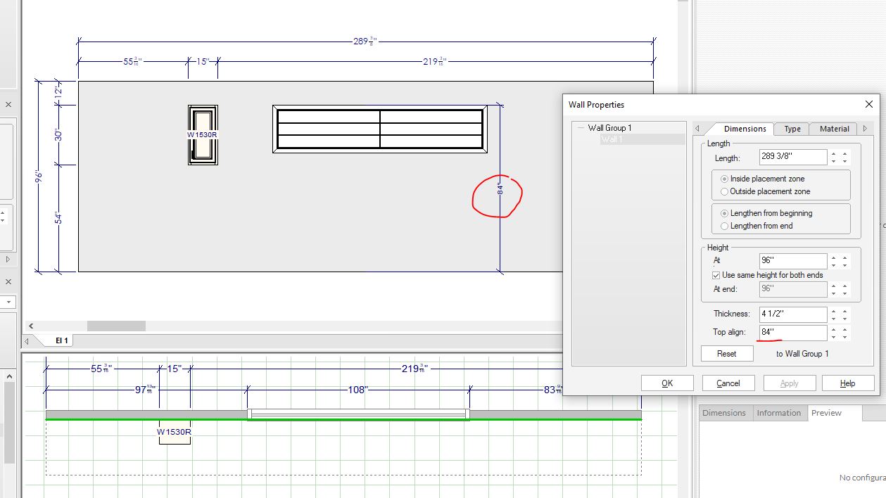Uncheck Use same height for both ends
Image resolution: width=886 pixels, height=498 pixels.
pyautogui.click(x=716, y=275)
